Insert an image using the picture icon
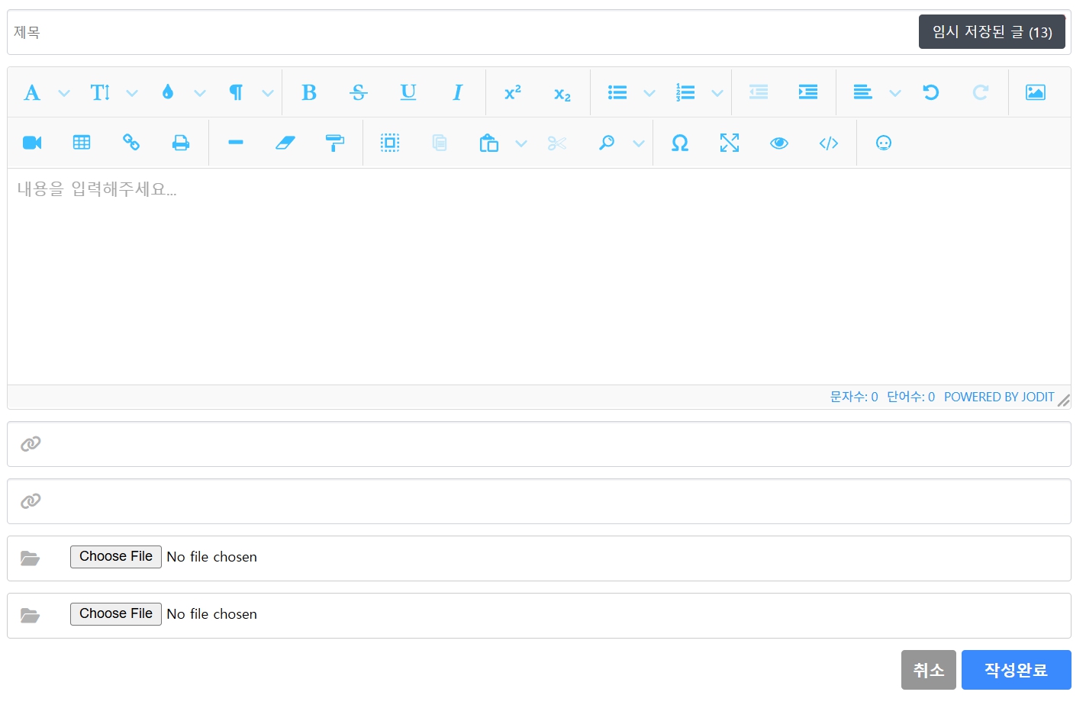This screenshot has height=708, width=1086. [x=1035, y=92]
